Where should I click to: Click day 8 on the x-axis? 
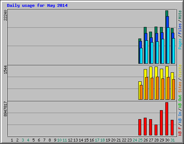[x=50, y=140]
